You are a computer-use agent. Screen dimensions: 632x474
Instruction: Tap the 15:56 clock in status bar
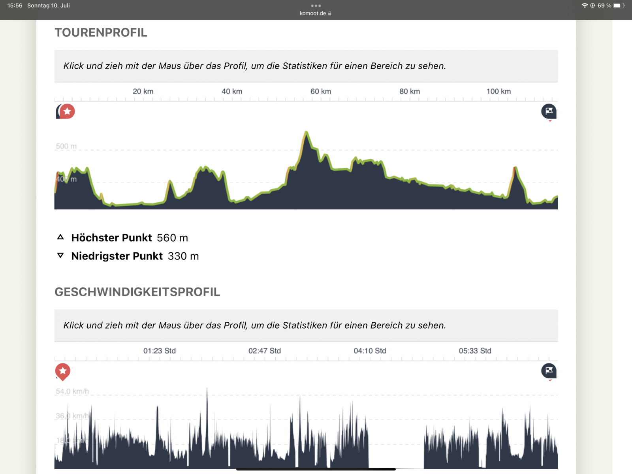[15, 6]
